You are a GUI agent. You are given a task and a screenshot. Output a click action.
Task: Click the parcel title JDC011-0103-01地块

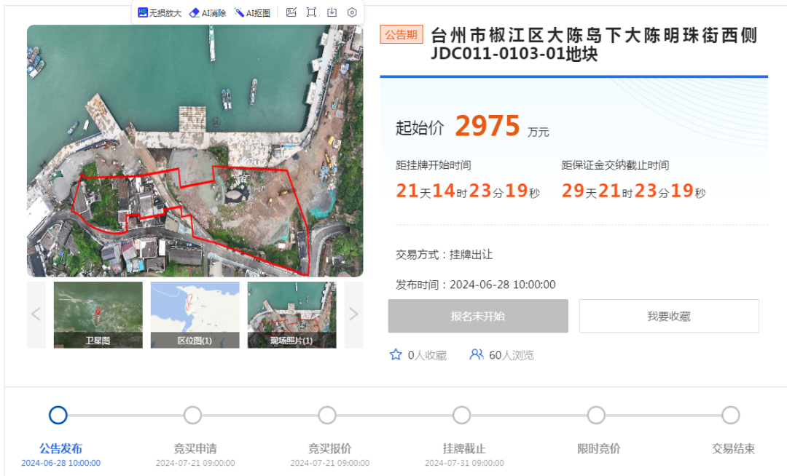tap(514, 54)
